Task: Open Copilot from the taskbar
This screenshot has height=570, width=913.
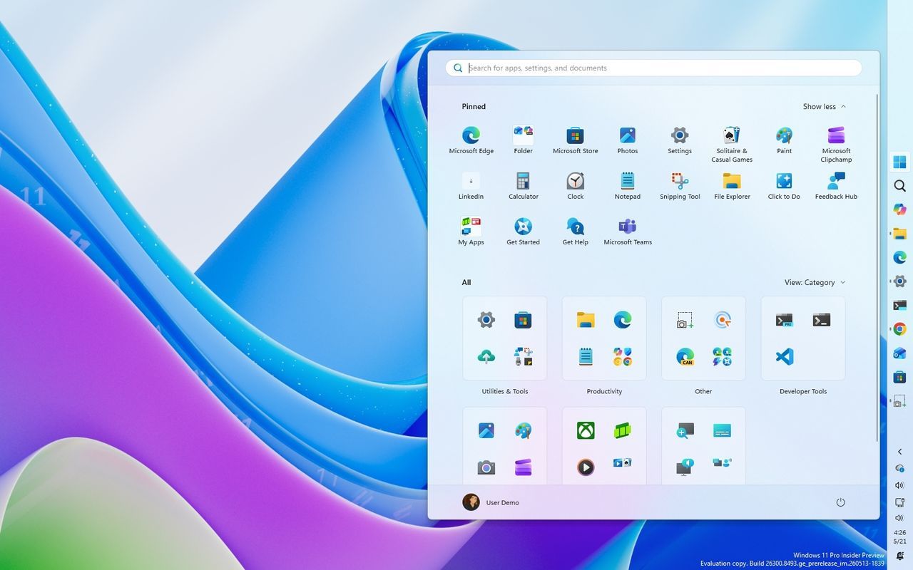Action: tap(899, 209)
